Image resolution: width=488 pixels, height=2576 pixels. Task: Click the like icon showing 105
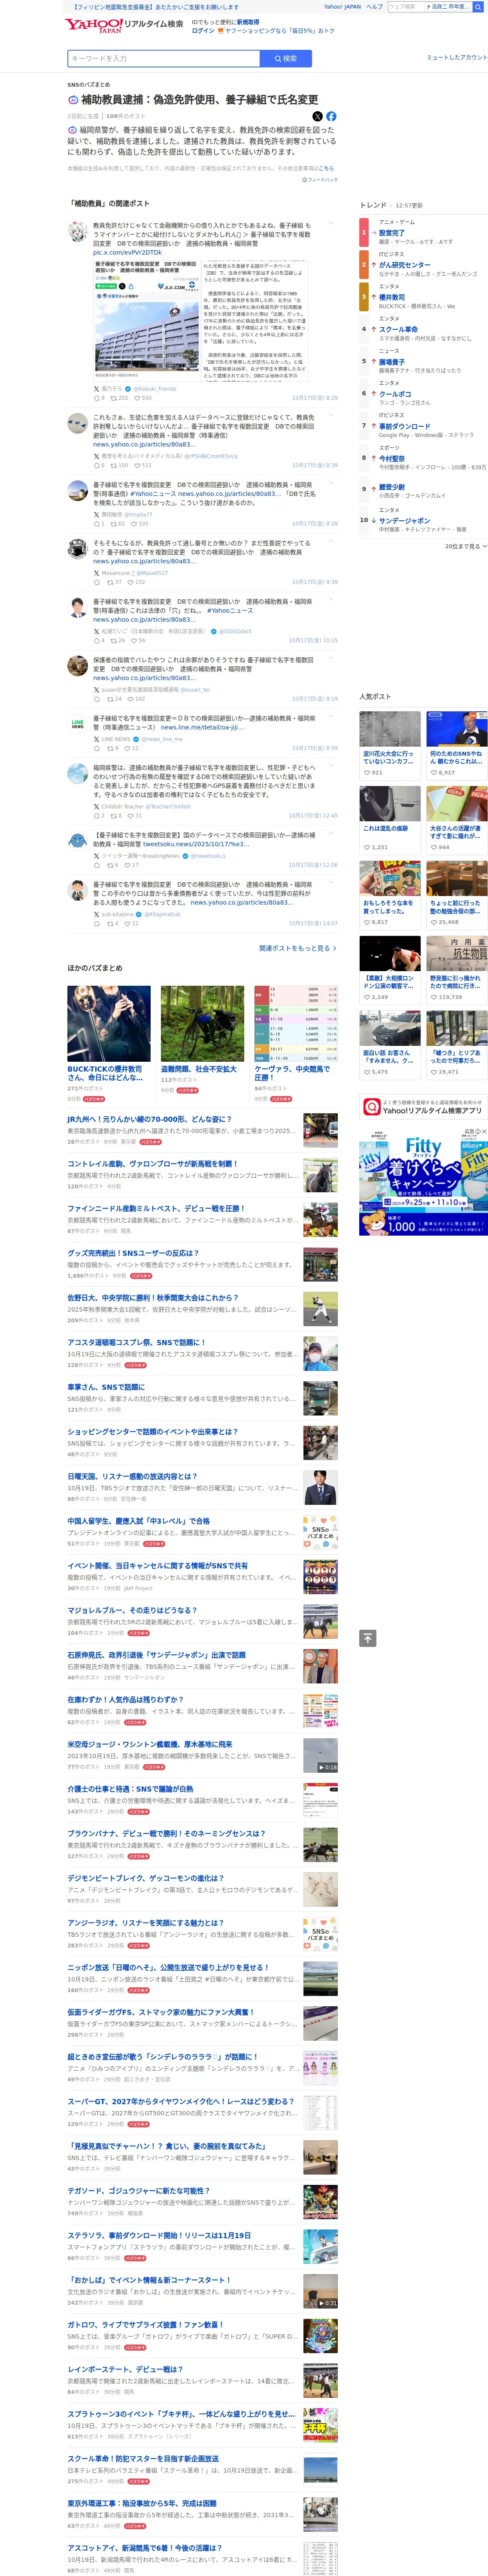134,523
